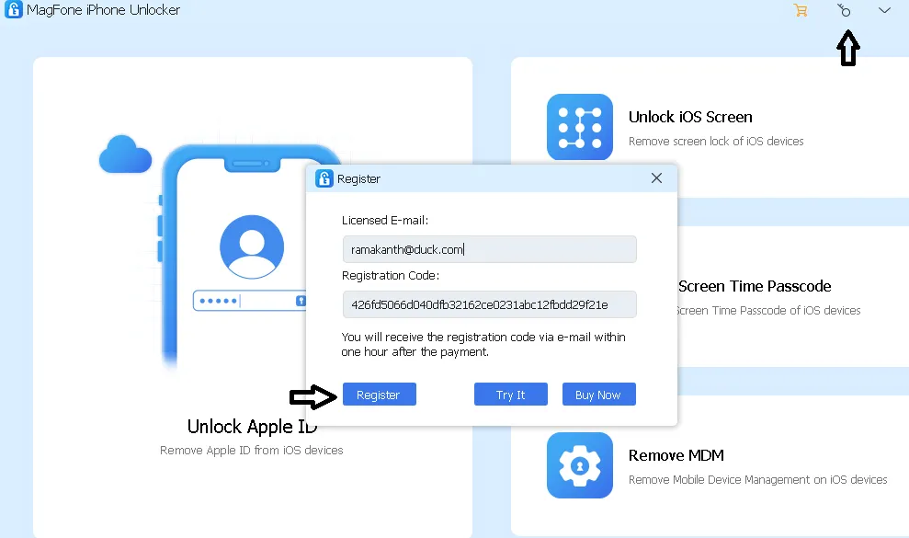Focus the Licensed E-mail input field
The height and width of the screenshot is (538, 909).
pos(489,249)
